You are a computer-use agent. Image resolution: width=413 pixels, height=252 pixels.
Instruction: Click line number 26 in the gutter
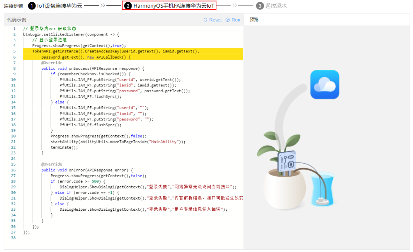click(x=13, y=170)
